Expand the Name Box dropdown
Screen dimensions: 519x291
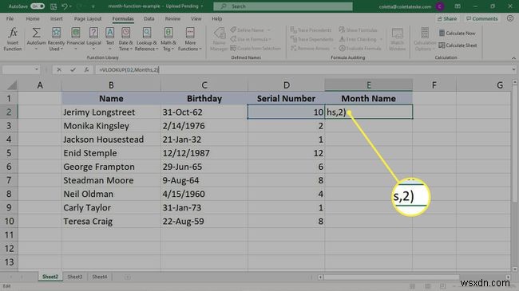pyautogui.click(x=37, y=70)
